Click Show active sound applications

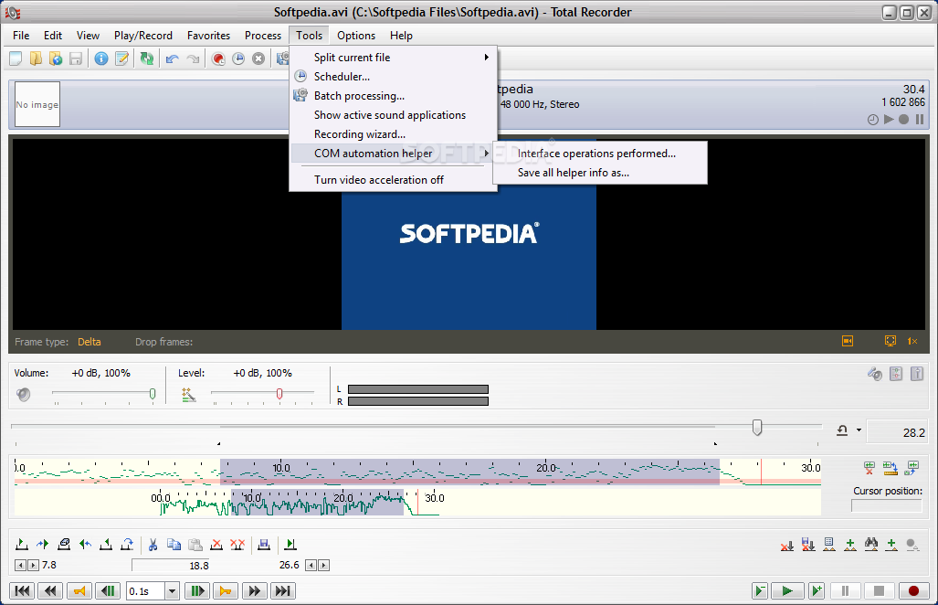coord(393,115)
